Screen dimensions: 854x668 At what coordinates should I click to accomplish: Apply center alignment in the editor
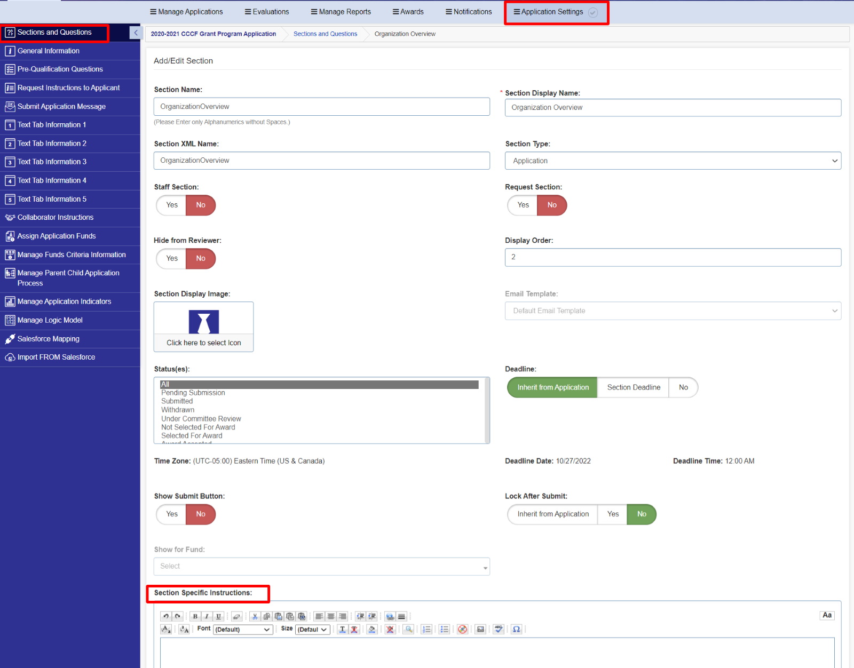coord(330,616)
